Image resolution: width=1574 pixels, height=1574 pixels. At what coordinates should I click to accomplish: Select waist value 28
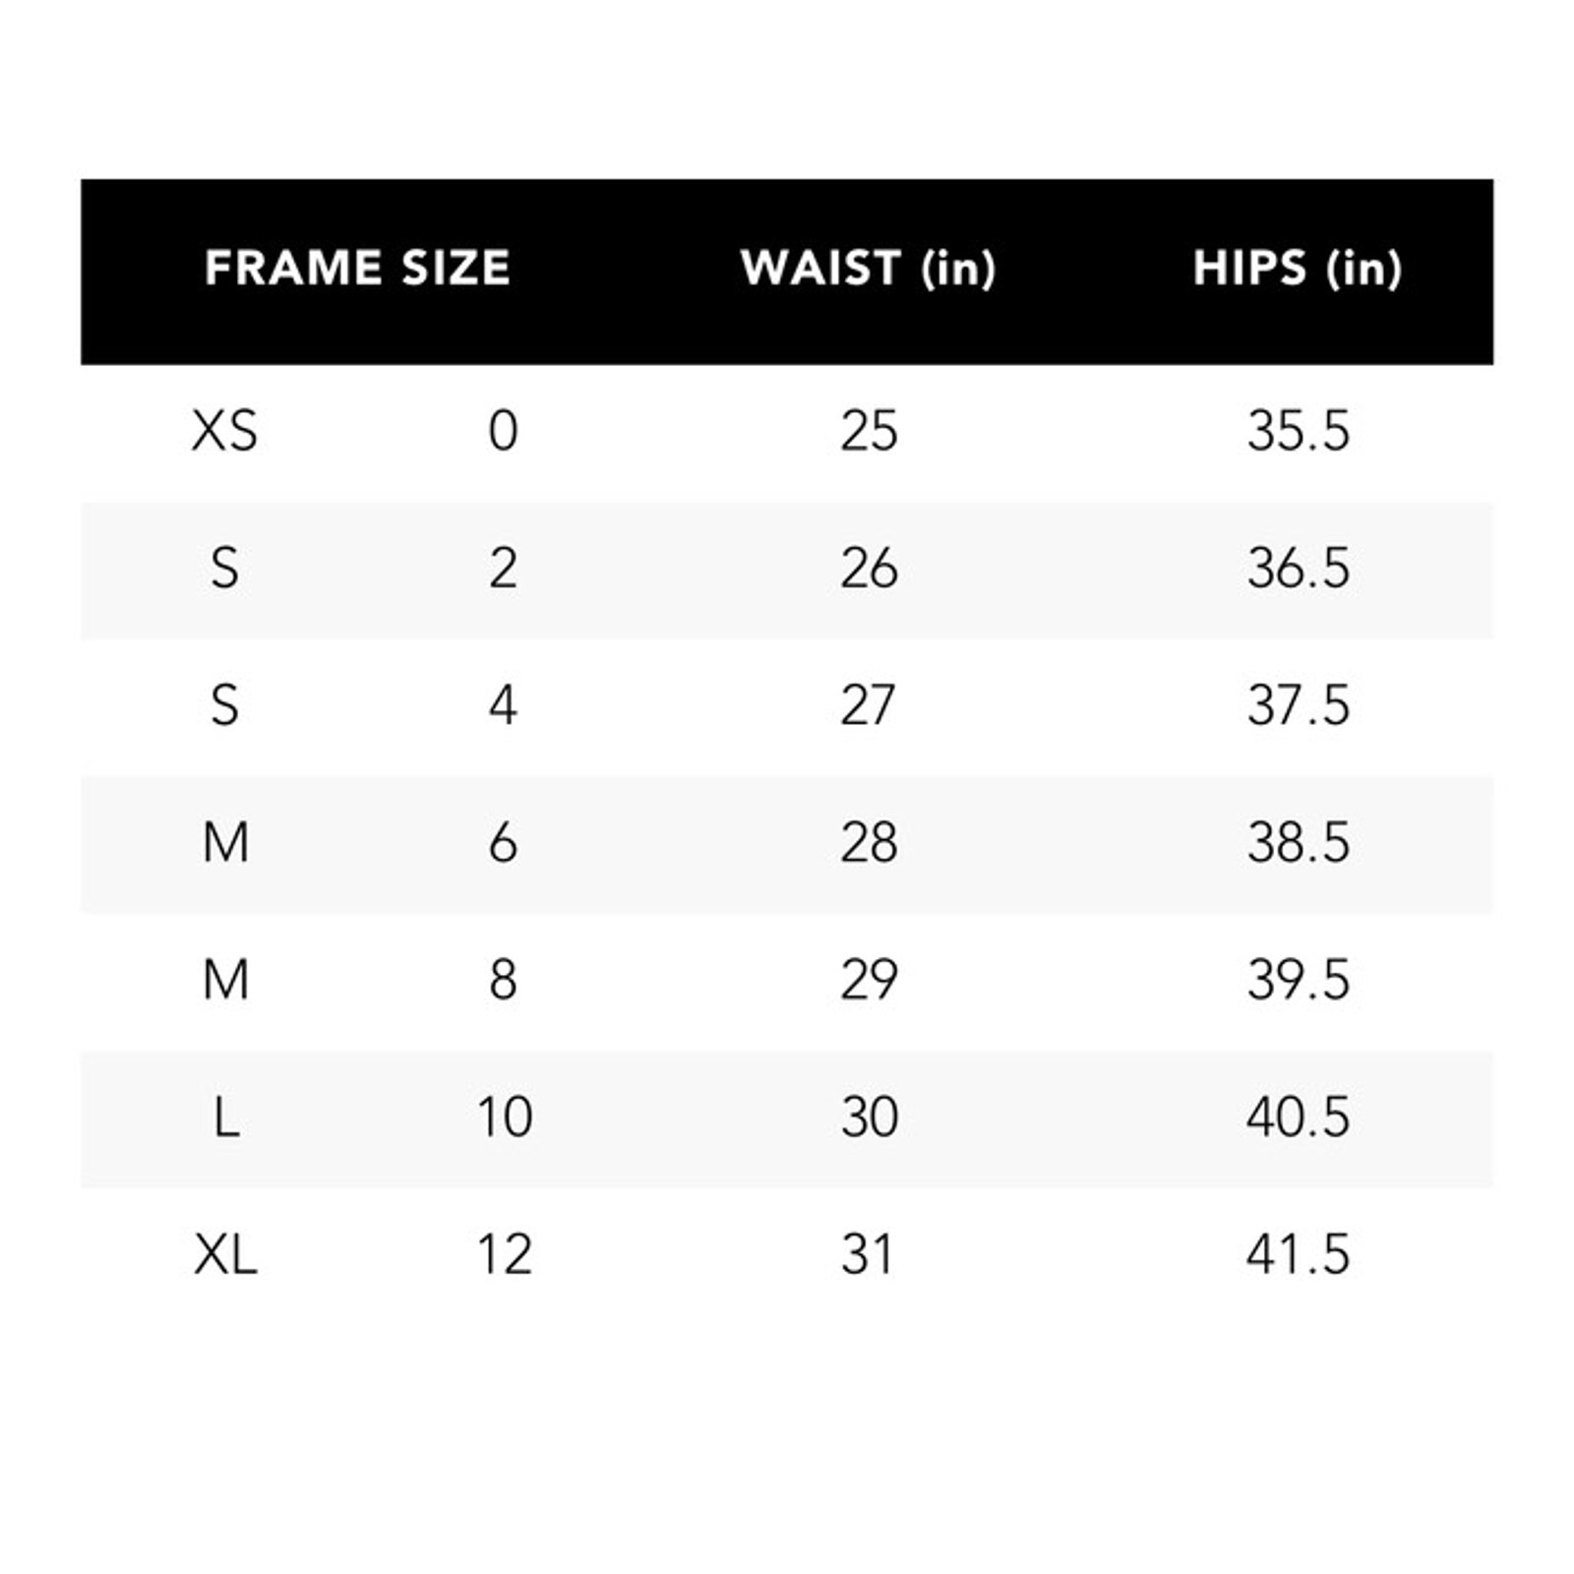pos(869,843)
